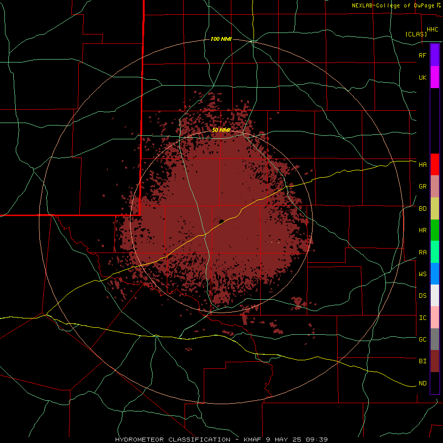Click the '09:39' timestamp text

[x=318, y=440]
